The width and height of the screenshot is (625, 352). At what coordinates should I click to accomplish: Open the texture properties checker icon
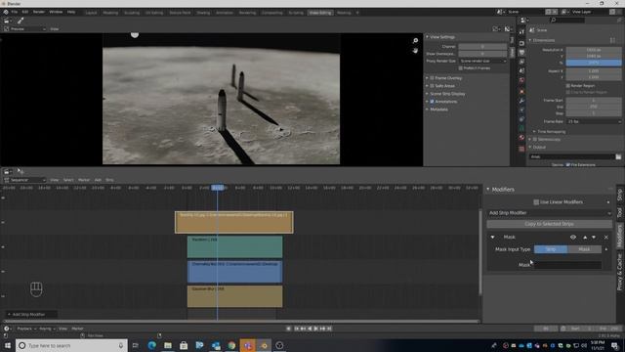521,149
